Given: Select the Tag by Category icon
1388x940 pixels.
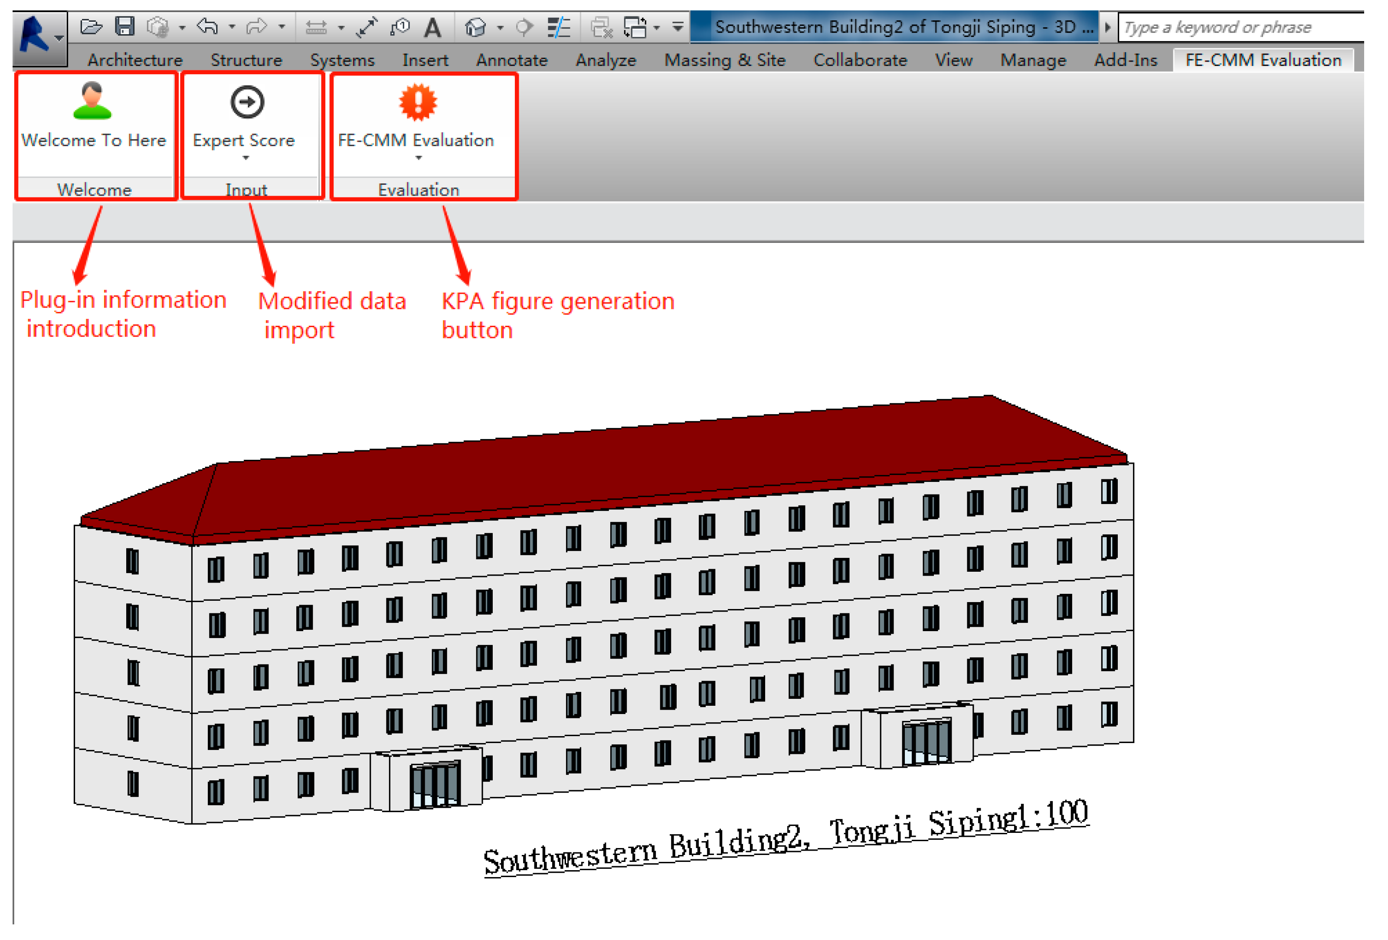Looking at the screenshot, I should coord(399,27).
